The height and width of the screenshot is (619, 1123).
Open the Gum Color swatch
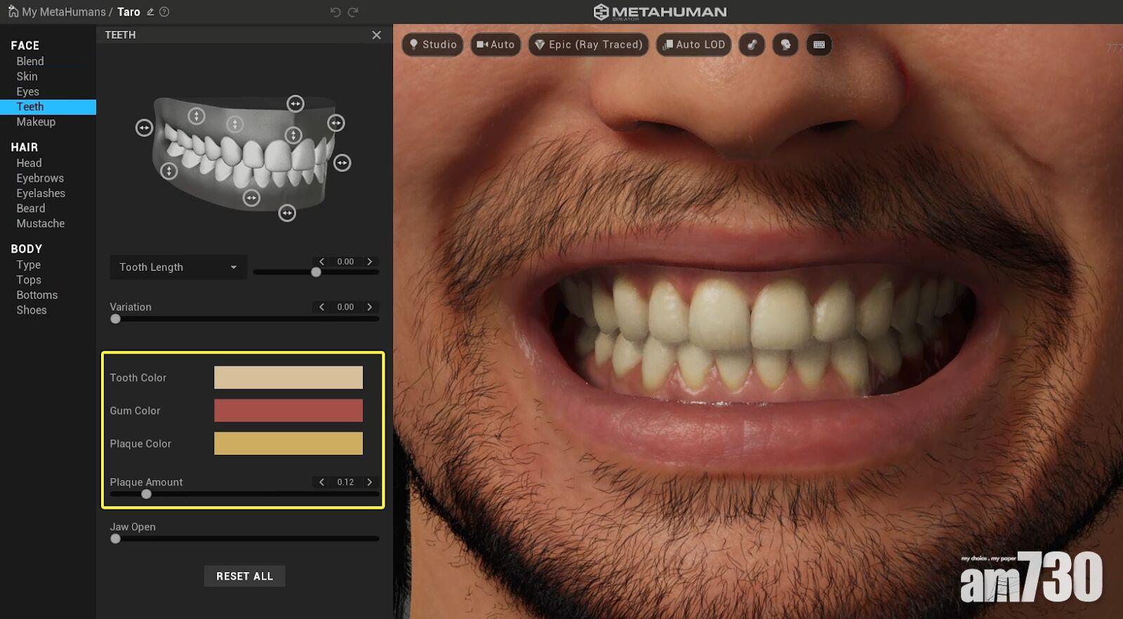pos(288,411)
